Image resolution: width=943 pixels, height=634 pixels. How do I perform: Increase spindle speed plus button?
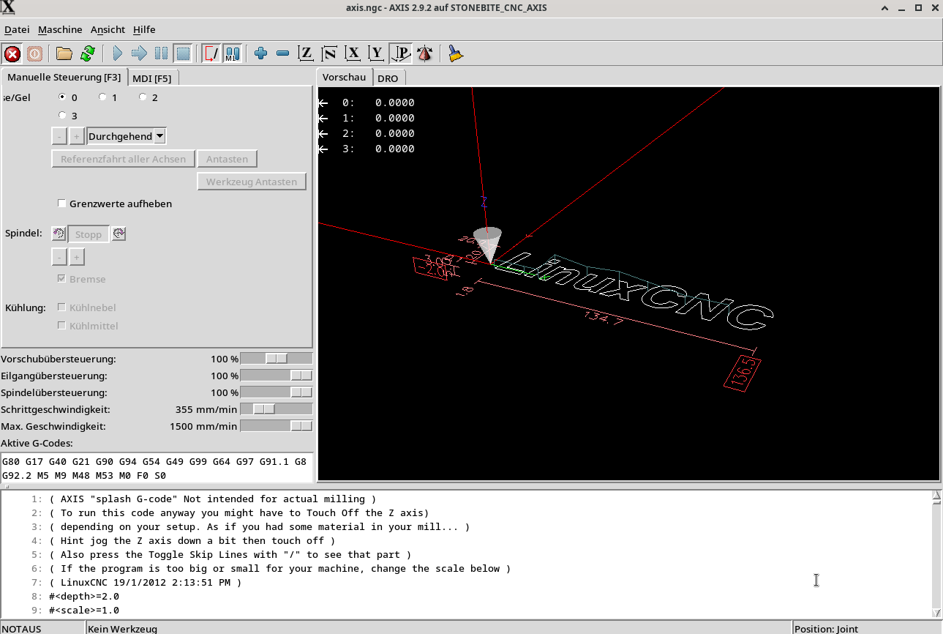pyautogui.click(x=77, y=257)
